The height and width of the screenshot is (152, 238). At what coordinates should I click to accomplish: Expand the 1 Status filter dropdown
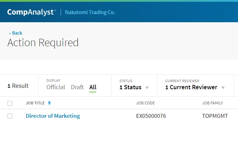134,87
